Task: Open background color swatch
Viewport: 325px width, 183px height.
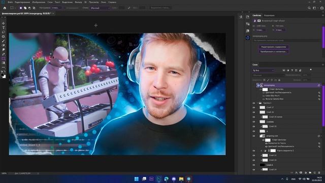Action: tap(5, 77)
